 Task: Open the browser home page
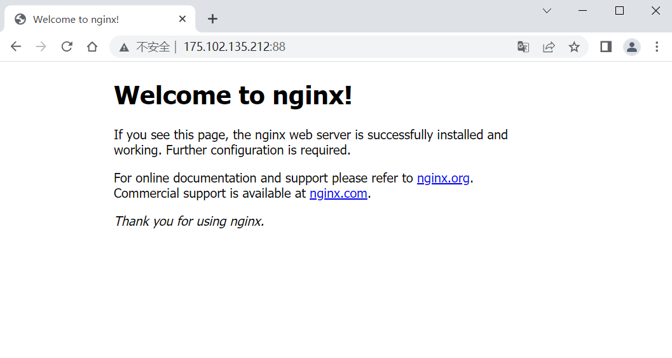pyautogui.click(x=92, y=46)
